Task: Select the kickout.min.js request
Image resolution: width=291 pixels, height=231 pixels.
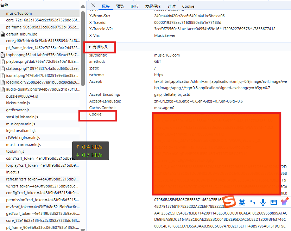Action: pos(18,103)
